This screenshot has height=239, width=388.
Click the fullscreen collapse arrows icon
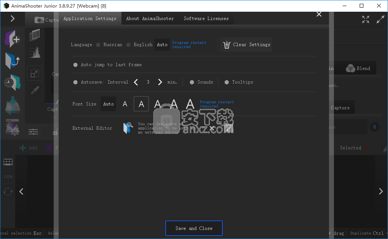point(366,19)
